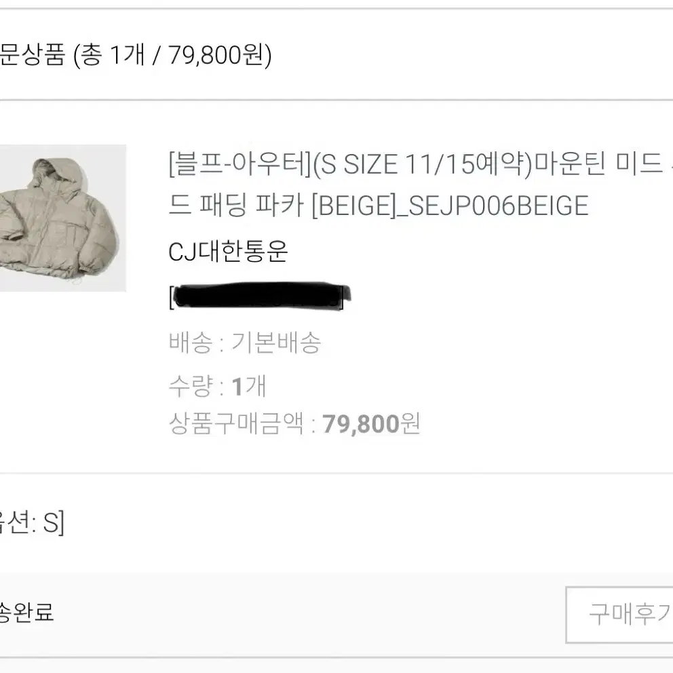
Task: Open the [블프-아우터] 마운틴 미드 product title
Action: click(421, 185)
